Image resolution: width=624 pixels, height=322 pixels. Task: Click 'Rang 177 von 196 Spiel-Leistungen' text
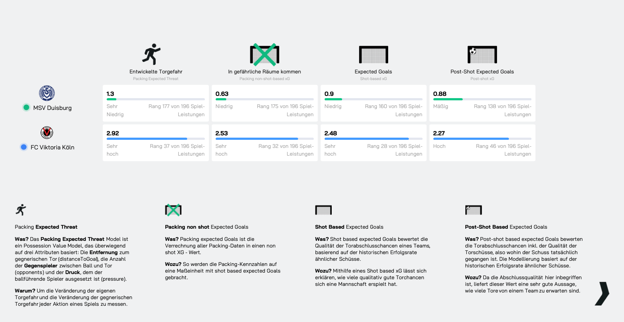pos(176,110)
